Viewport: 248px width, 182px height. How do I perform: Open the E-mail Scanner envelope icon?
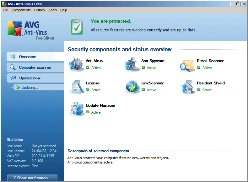187,66
